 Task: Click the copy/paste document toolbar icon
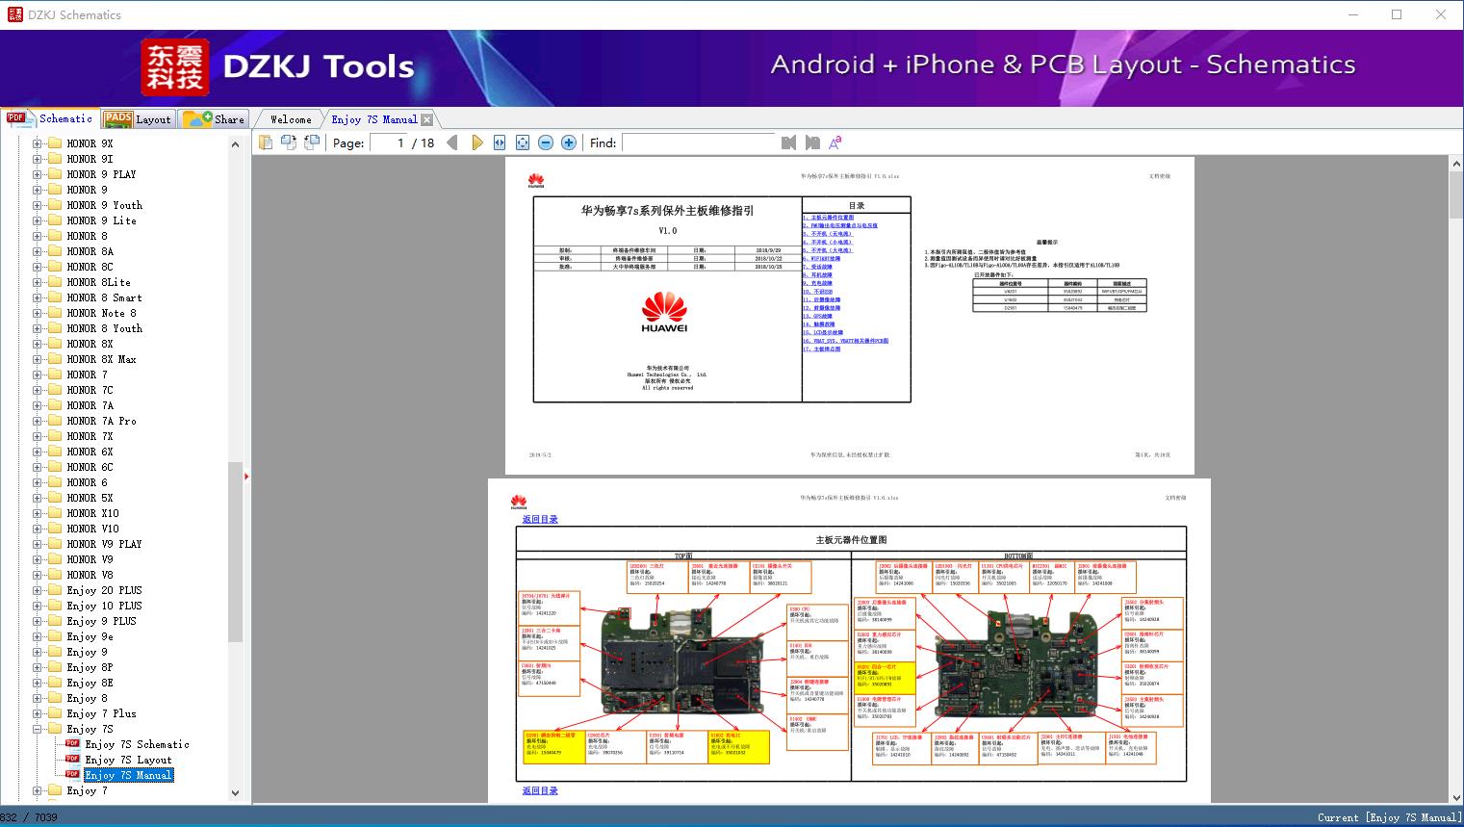266,142
